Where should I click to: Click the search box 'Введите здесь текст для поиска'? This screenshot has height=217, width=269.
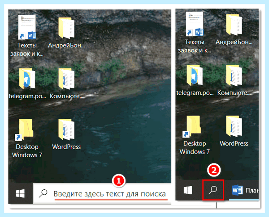pyautogui.click(x=102, y=194)
